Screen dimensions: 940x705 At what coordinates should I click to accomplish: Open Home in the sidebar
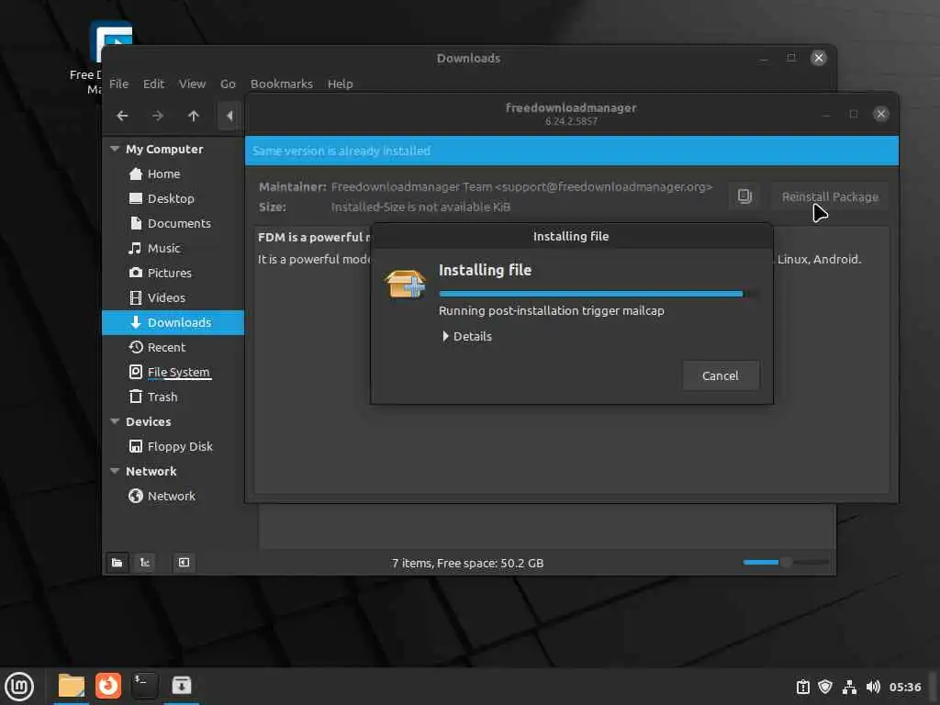(x=163, y=173)
